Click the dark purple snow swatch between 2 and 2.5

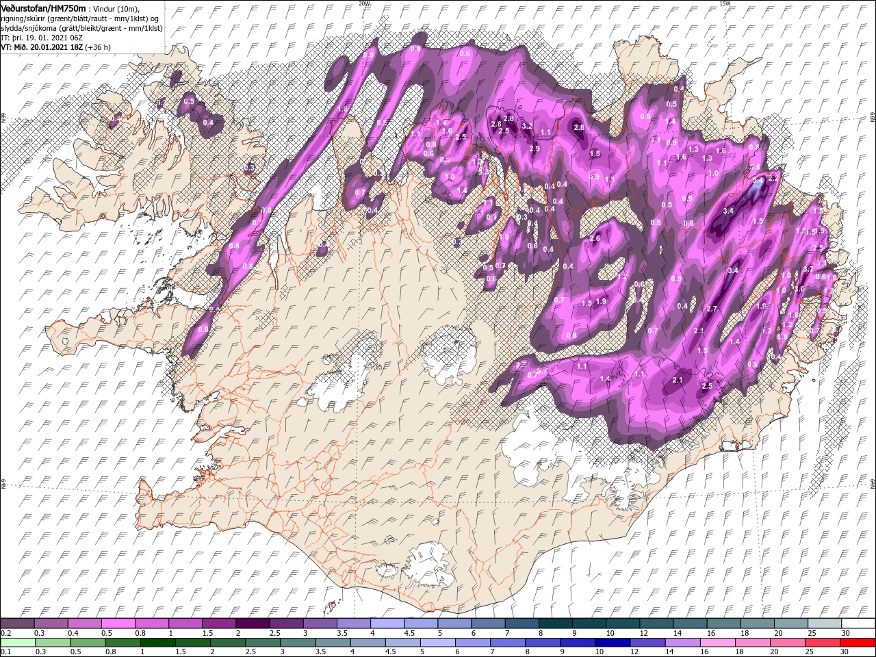point(252,623)
